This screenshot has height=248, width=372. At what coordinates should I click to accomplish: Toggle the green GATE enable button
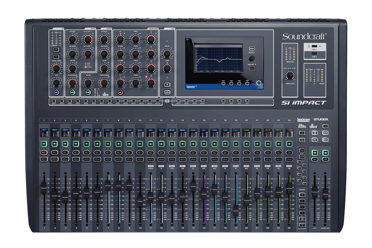tap(72, 92)
